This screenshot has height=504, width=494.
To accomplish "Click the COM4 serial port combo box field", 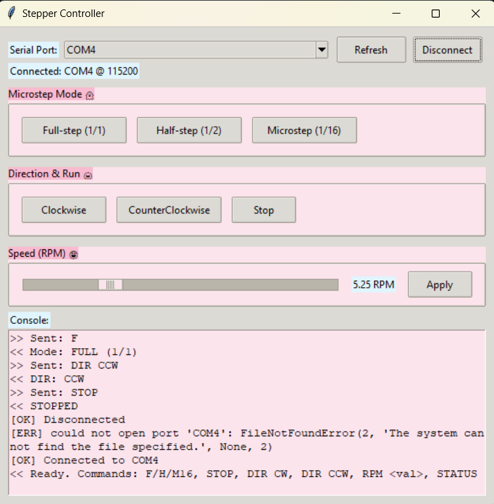I will (x=190, y=49).
